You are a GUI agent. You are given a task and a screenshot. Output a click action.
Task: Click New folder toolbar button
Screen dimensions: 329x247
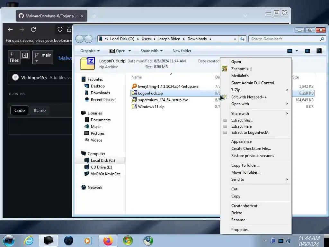[x=182, y=51]
